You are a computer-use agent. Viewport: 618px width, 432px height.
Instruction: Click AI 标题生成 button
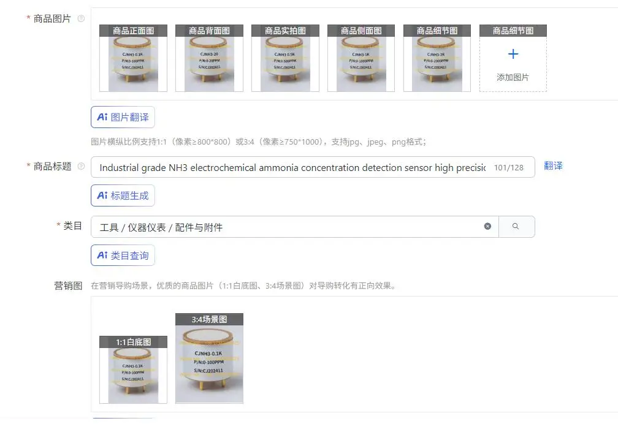(123, 195)
